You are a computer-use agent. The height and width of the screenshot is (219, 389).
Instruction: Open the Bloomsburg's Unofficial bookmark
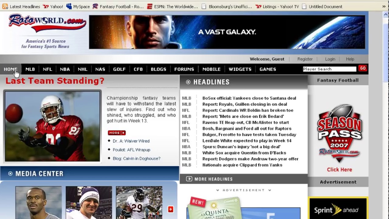tap(227, 6)
